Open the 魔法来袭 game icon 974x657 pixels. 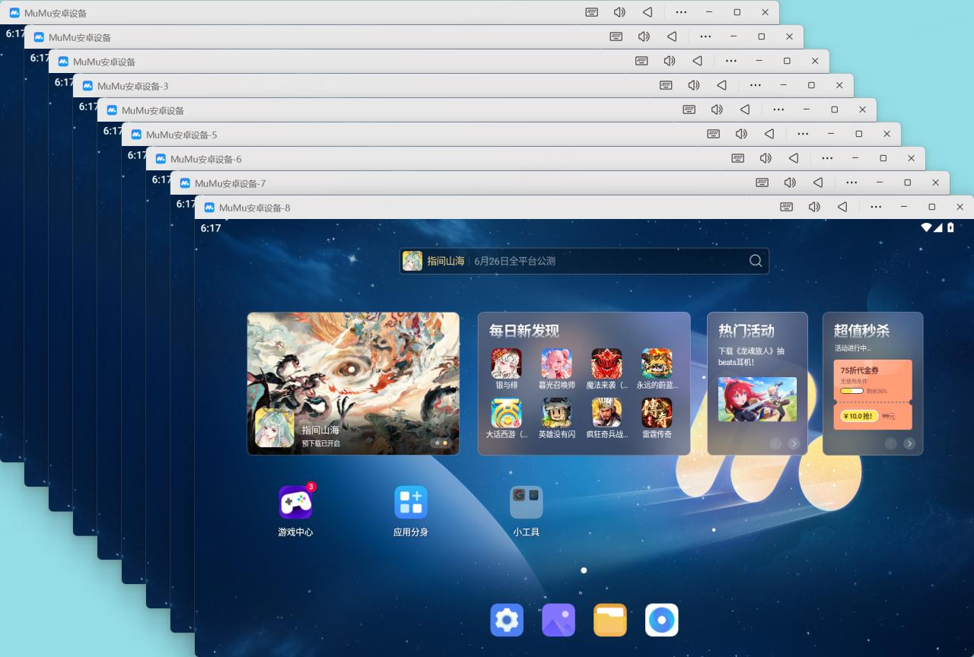tap(606, 363)
